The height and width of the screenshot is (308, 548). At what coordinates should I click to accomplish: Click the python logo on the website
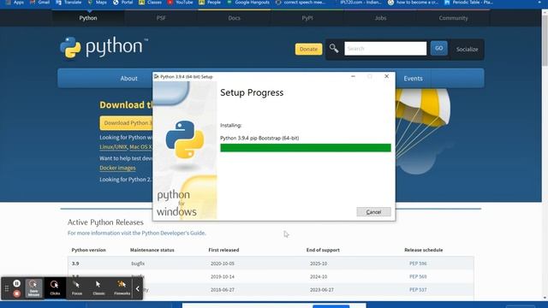(104, 48)
